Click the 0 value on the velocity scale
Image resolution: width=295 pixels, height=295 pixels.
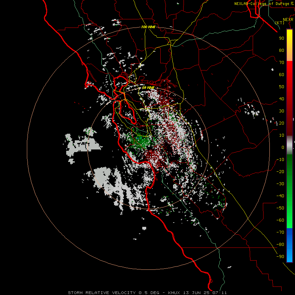[x=283, y=147]
